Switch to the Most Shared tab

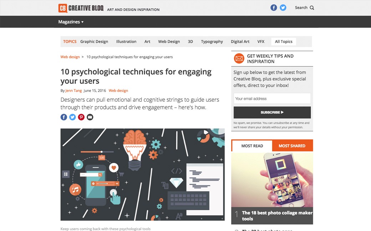click(292, 146)
